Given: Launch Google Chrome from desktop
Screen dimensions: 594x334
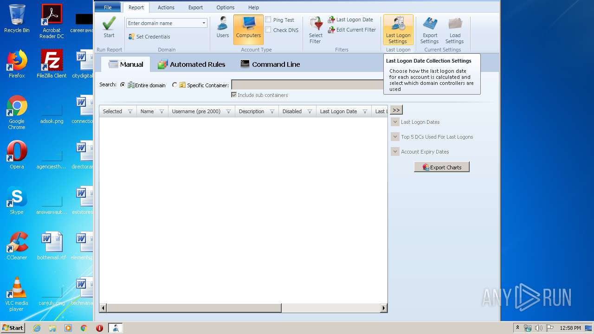Looking at the screenshot, I should coord(17,112).
